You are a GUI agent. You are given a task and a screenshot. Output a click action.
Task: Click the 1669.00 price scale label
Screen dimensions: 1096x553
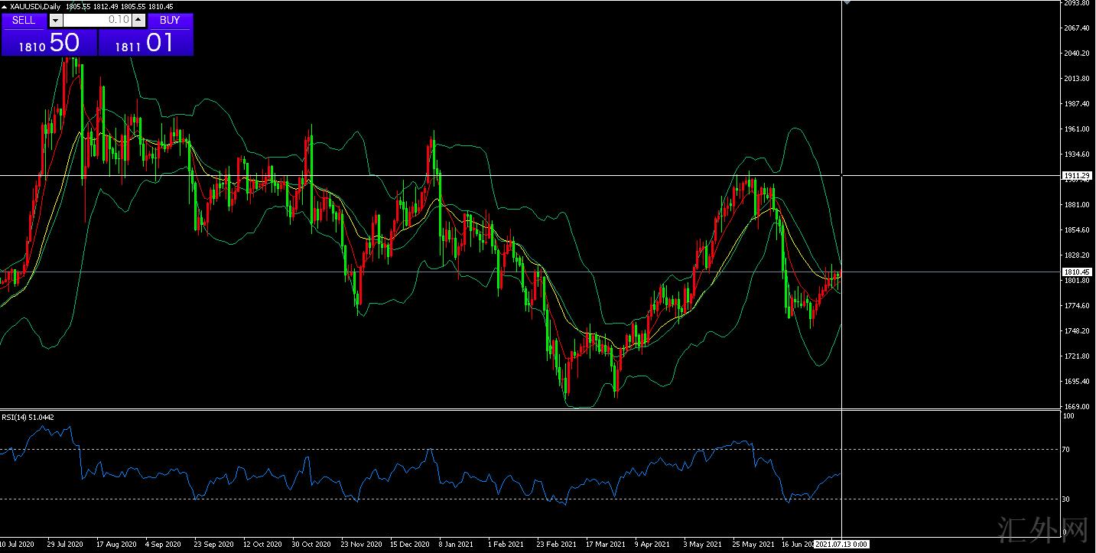click(x=1076, y=407)
